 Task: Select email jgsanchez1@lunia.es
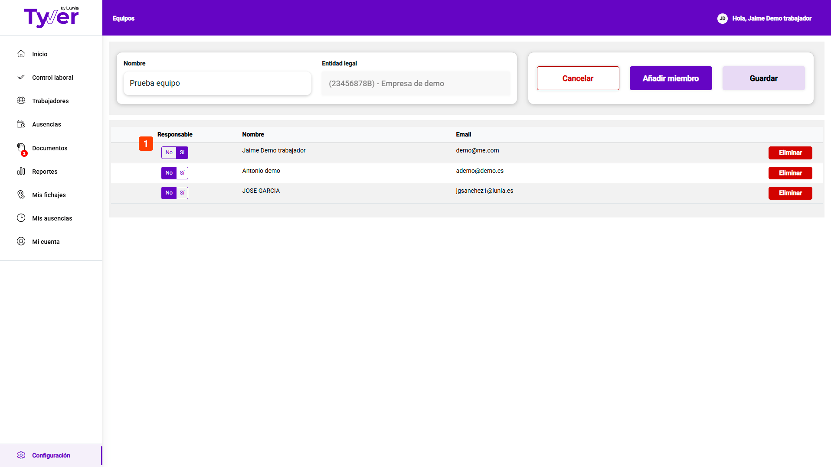coord(484,191)
